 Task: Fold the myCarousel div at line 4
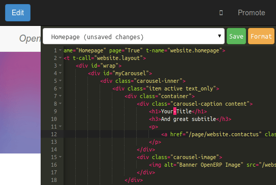(60, 73)
